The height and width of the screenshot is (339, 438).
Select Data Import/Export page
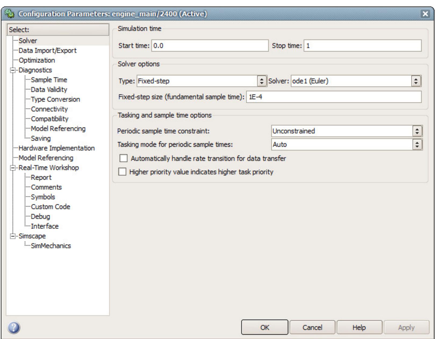click(48, 50)
